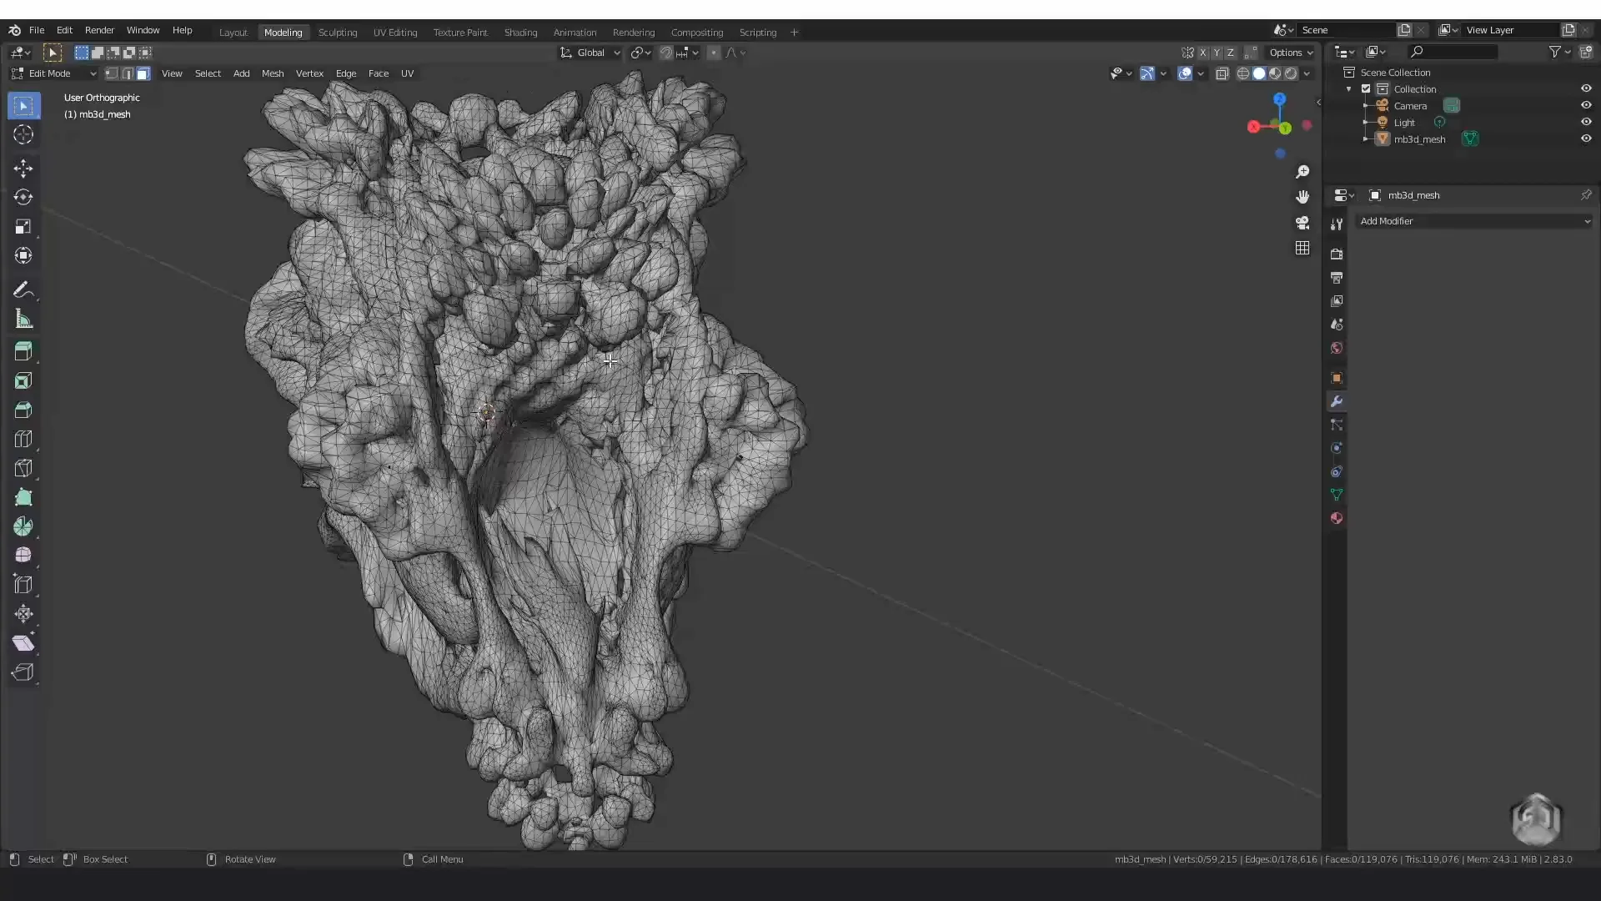Hide the Light in outliner
The height and width of the screenshot is (901, 1601).
1586,122
